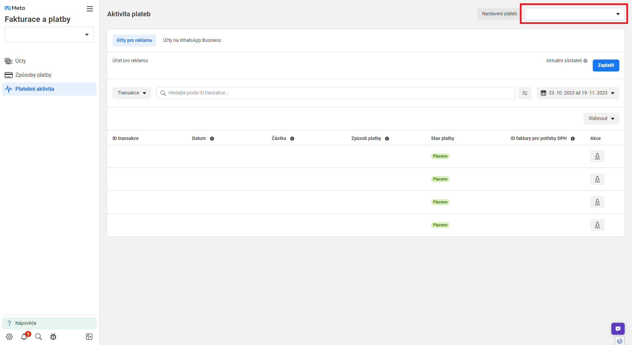This screenshot has width=632, height=345.
Task: Focus the transaction ID search field
Action: 336,93
